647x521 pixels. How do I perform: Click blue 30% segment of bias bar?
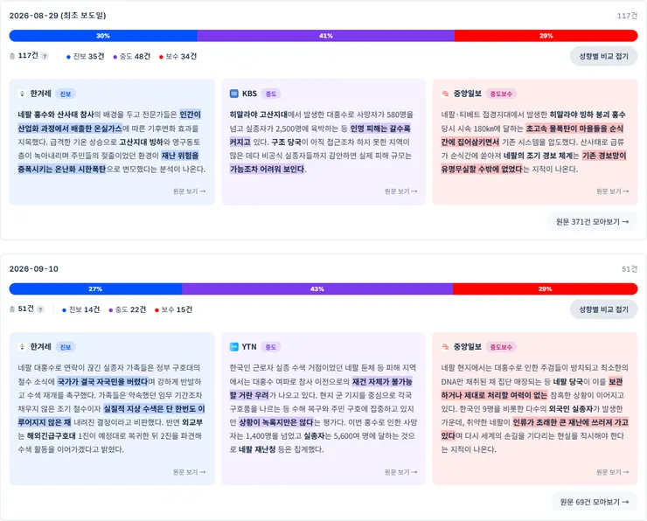tap(103, 36)
